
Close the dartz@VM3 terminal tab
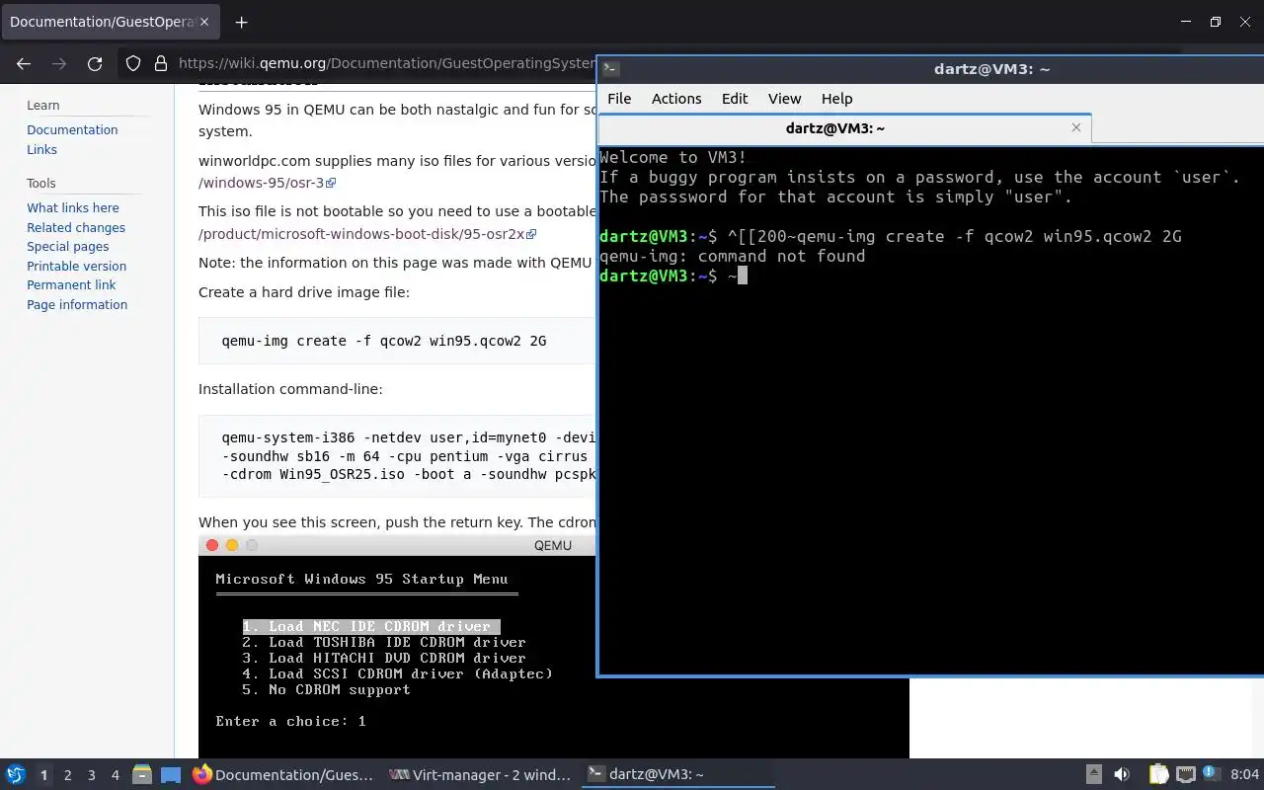pos(1076,127)
